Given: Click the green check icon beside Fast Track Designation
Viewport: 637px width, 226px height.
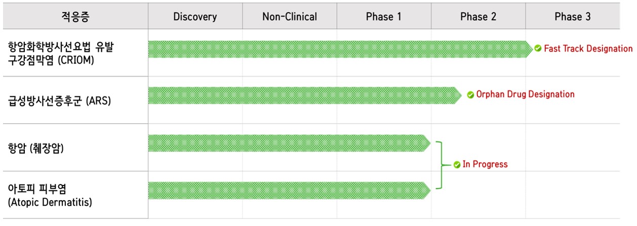Looking at the screenshot, I should (538, 49).
